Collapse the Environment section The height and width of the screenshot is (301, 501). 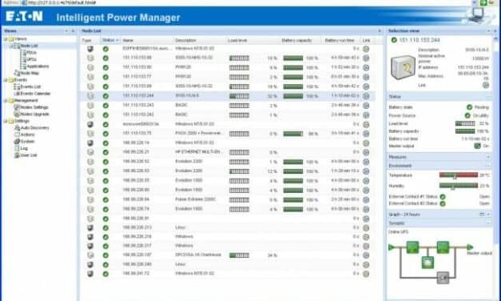pos(488,166)
